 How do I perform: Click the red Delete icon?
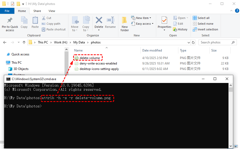(x=99, y=20)
